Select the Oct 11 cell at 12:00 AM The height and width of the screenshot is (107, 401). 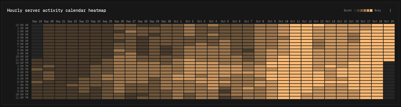pyautogui.click(x=295, y=25)
